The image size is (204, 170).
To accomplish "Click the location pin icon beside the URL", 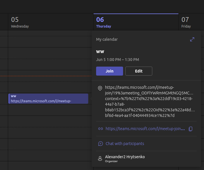I will [x=100, y=88].
